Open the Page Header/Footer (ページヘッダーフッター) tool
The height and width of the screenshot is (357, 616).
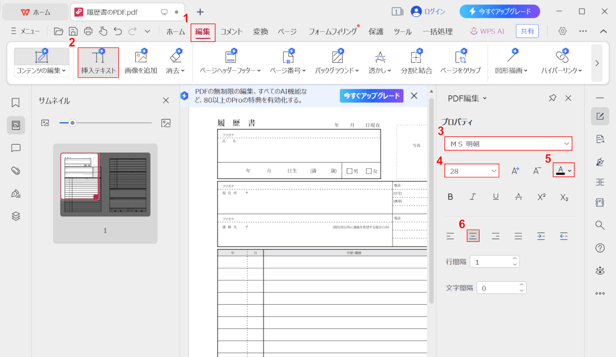pyautogui.click(x=230, y=62)
